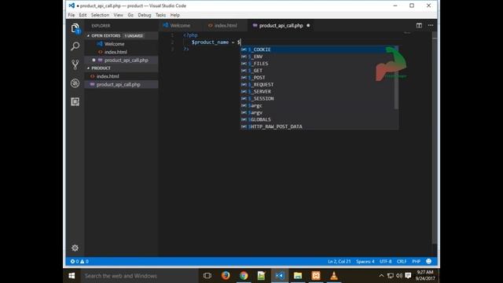Open the editor More Actions ellipsis

coord(431,25)
